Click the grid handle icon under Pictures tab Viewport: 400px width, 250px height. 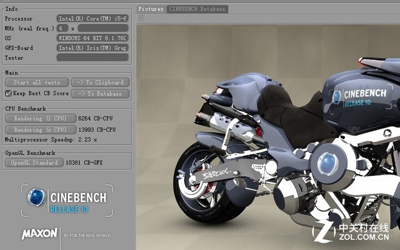point(142,18)
